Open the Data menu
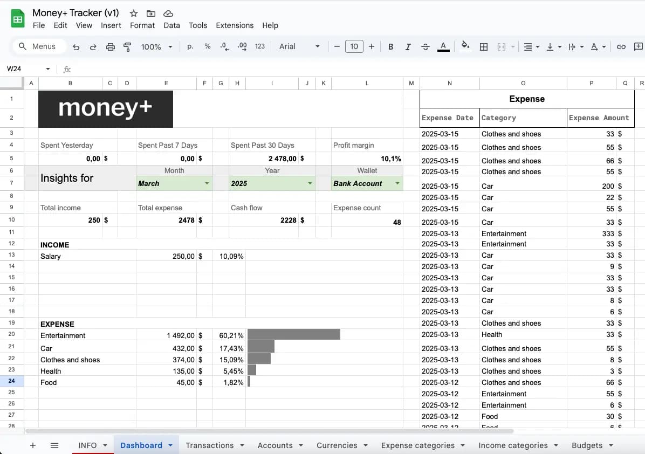 point(171,25)
